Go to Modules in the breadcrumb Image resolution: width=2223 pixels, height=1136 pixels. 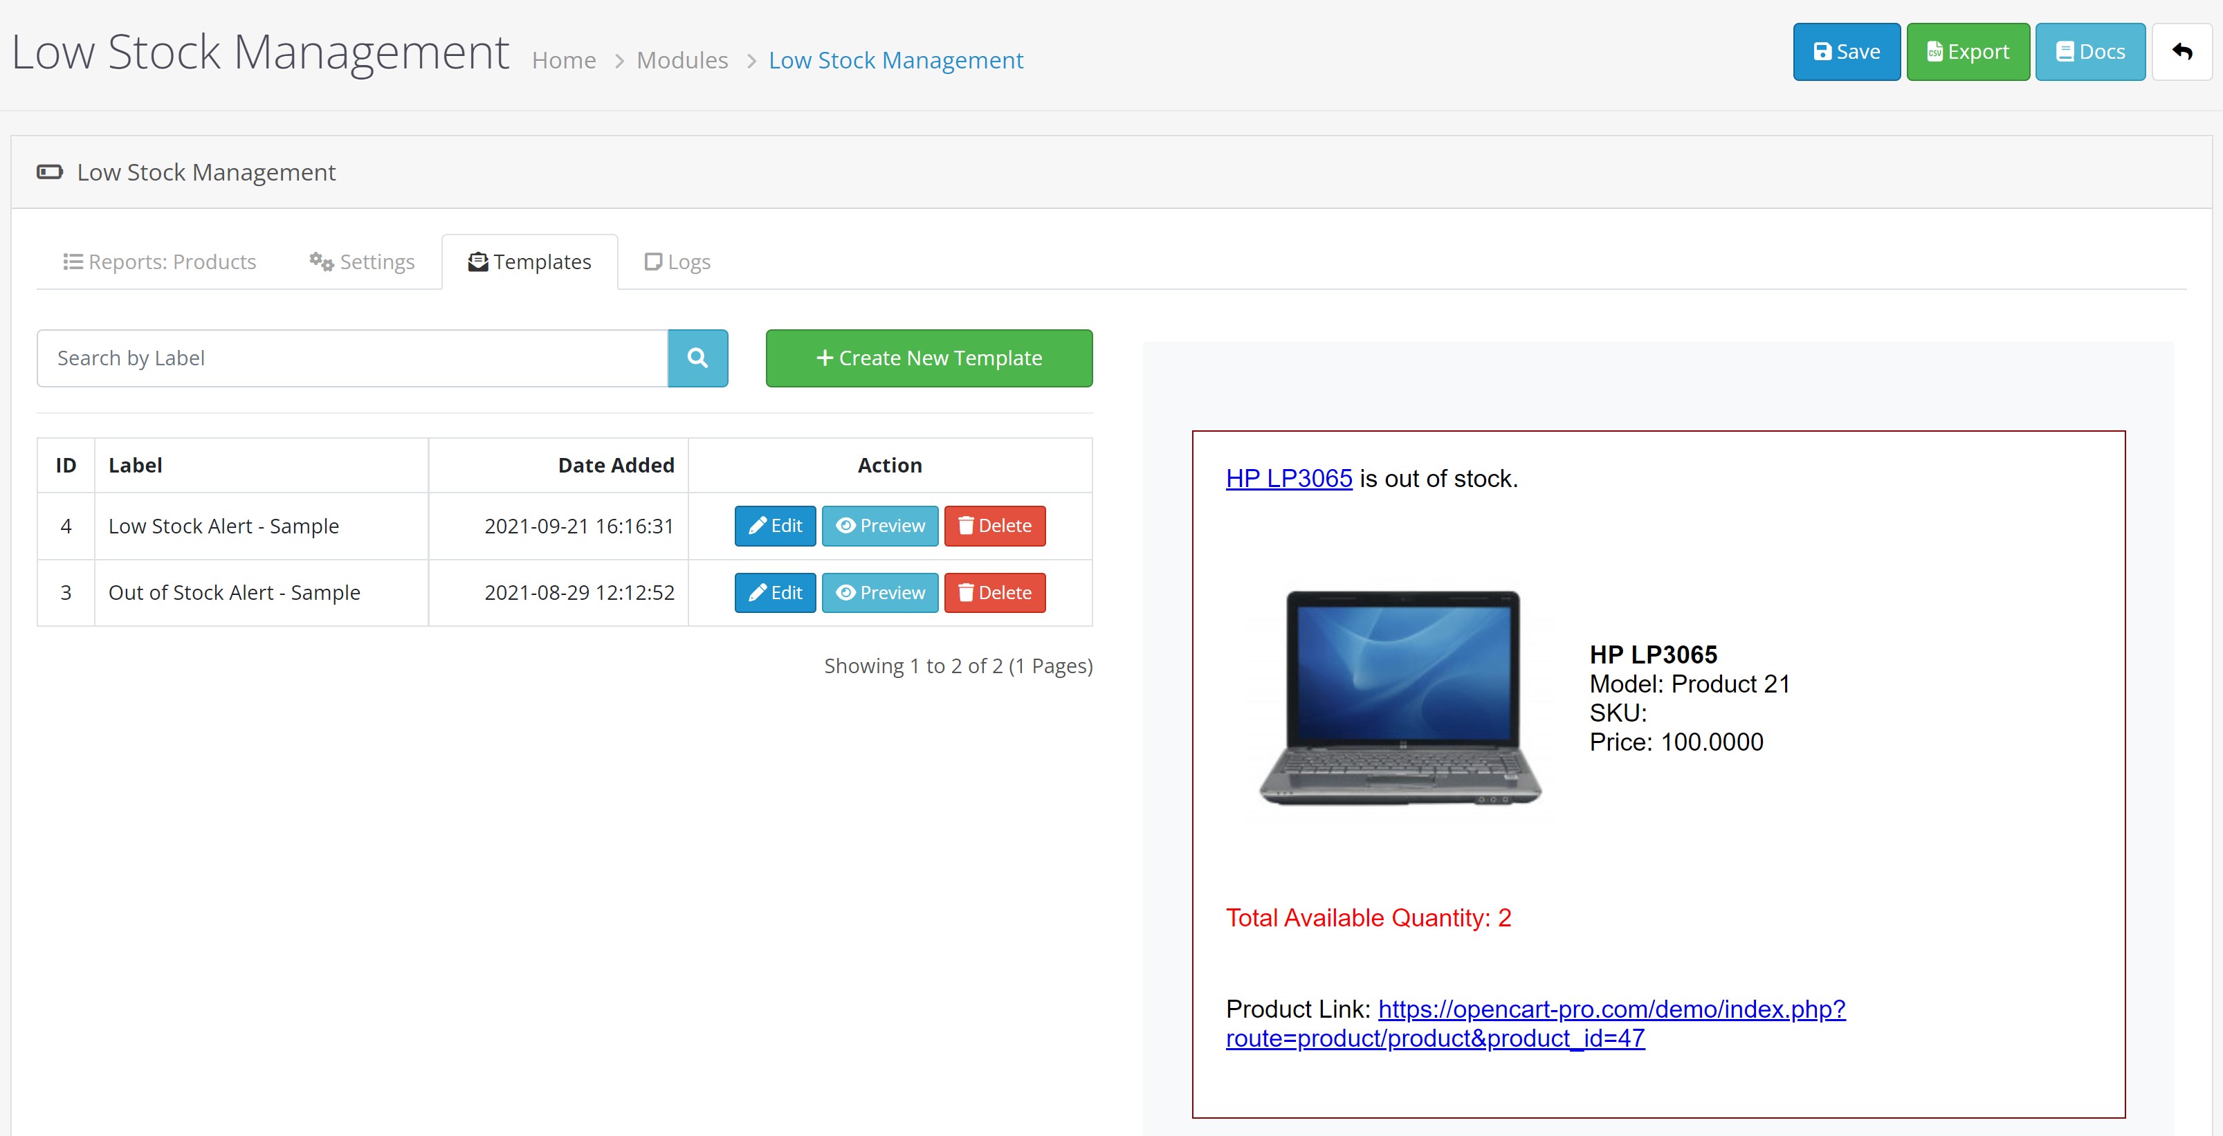(x=681, y=60)
